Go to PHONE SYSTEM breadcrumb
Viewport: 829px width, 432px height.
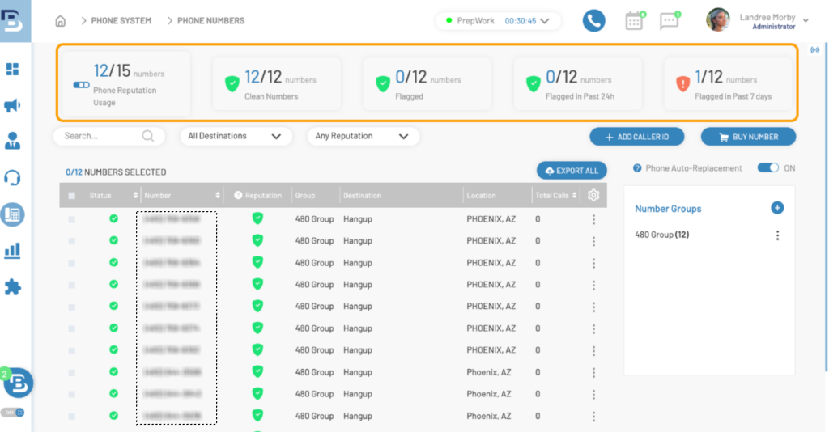coord(121,20)
